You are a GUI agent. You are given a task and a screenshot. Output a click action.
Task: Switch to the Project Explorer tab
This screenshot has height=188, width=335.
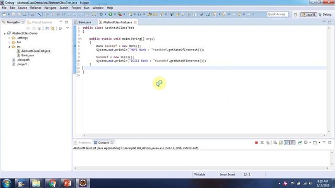(40, 22)
